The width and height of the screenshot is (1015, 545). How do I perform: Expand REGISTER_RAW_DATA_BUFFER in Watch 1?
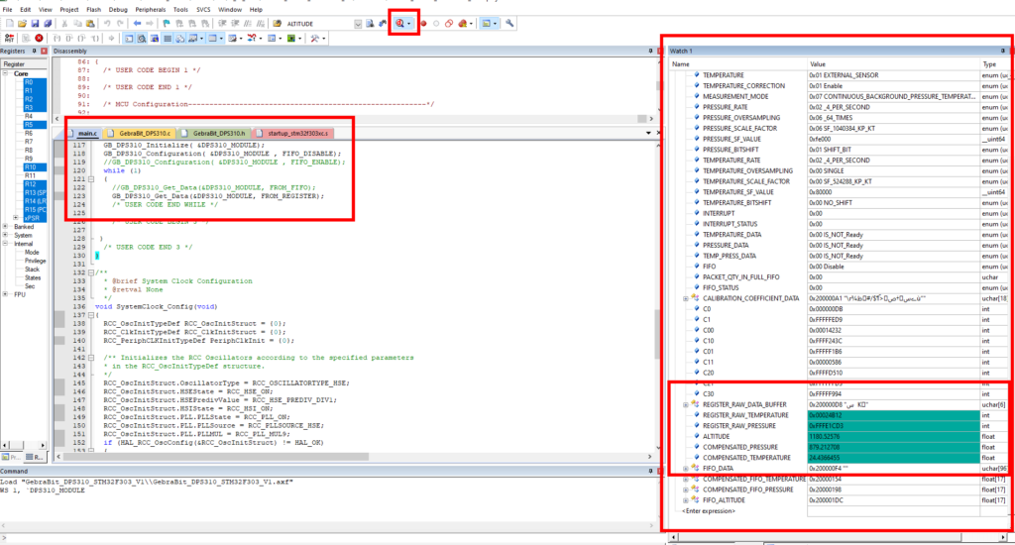pos(686,404)
